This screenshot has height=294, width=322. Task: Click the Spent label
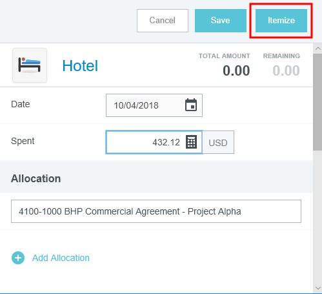coord(23,142)
